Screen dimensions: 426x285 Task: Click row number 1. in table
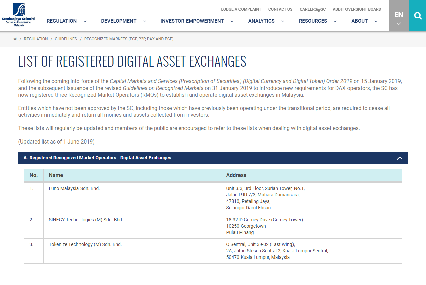pos(31,188)
